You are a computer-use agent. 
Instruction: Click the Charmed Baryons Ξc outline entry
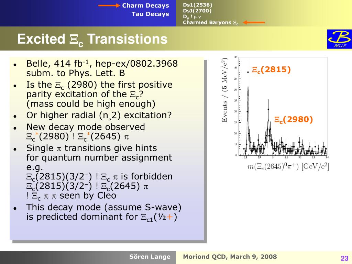pos(211,22)
